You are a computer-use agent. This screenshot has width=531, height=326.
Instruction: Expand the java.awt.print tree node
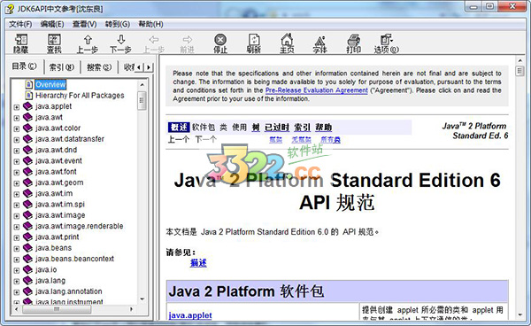(16, 237)
